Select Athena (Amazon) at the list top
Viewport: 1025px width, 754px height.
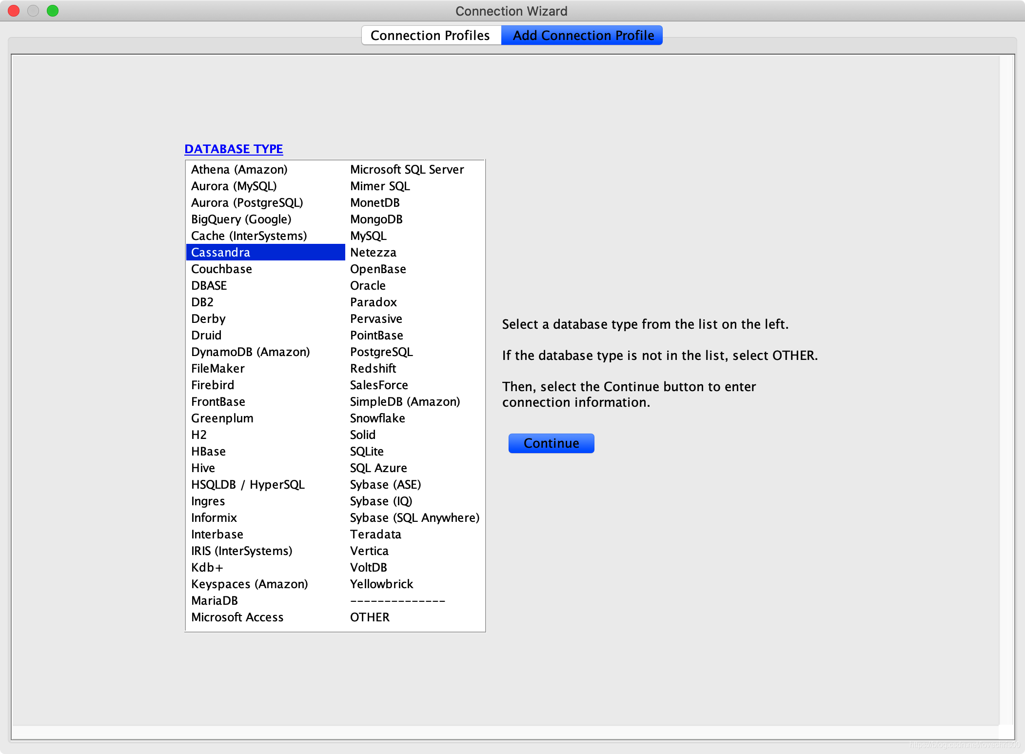[239, 169]
